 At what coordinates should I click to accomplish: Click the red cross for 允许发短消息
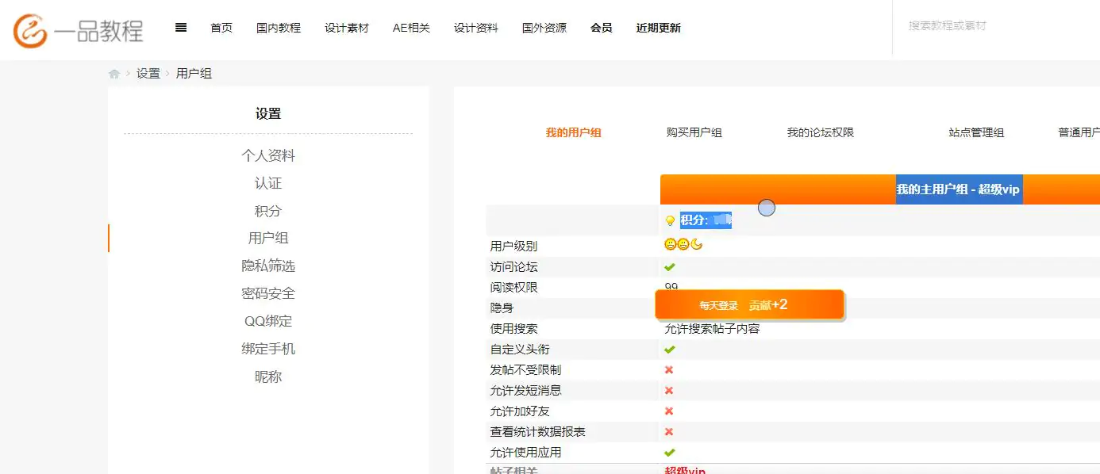pyautogui.click(x=669, y=391)
